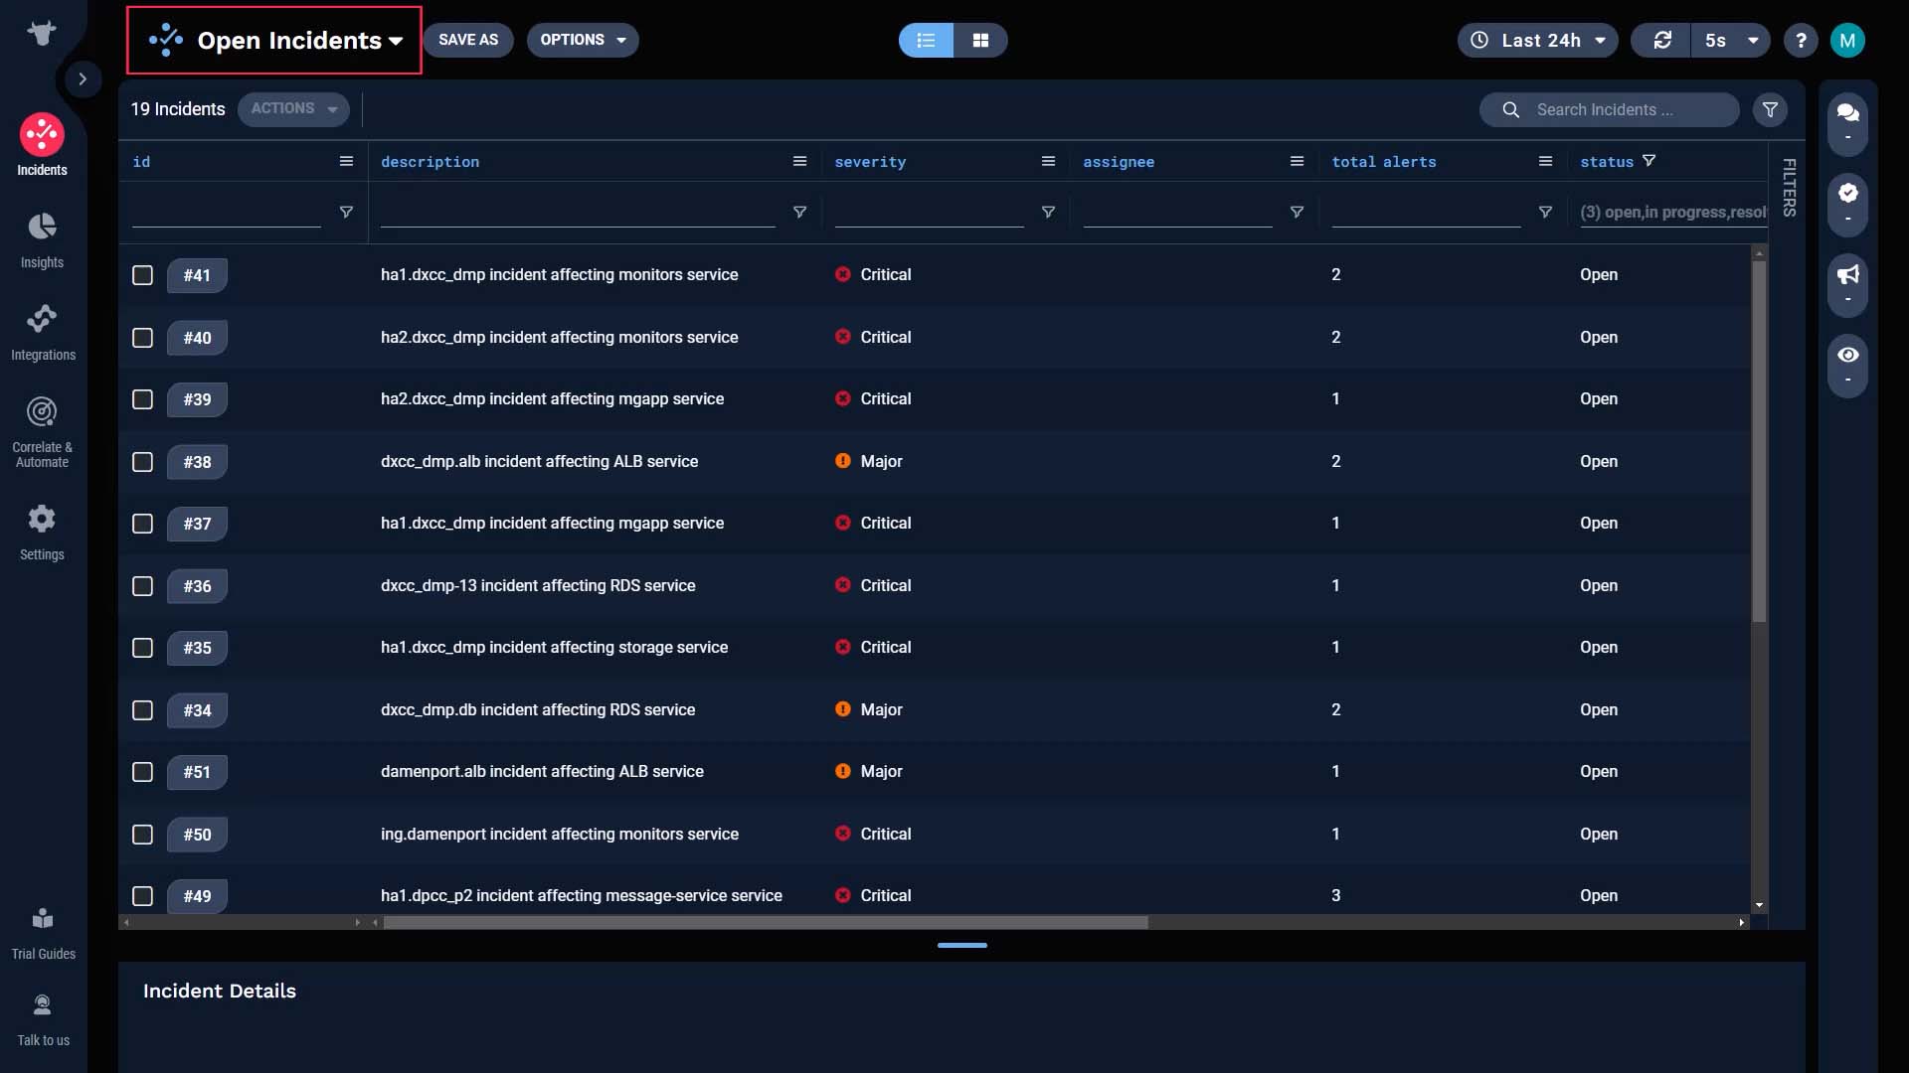Viewport: 1909px width, 1073px height.
Task: Select row 'damenport.alb incident affecting ALB service'
Action: click(935, 772)
